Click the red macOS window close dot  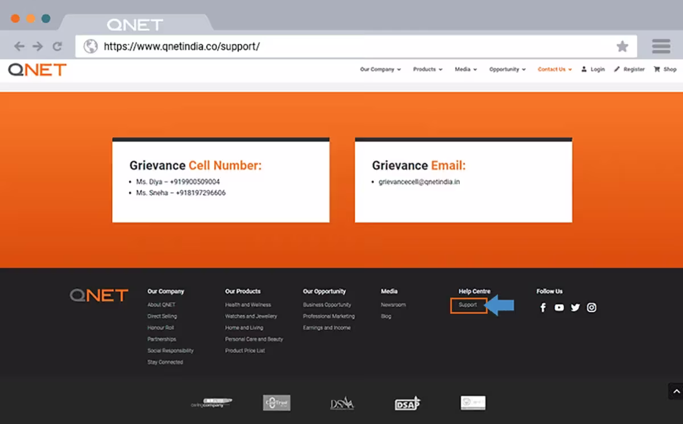[x=15, y=19]
